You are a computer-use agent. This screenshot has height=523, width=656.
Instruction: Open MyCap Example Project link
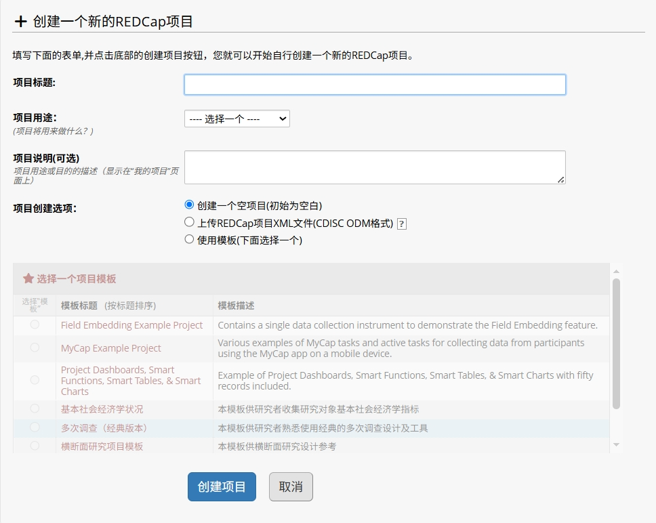111,348
